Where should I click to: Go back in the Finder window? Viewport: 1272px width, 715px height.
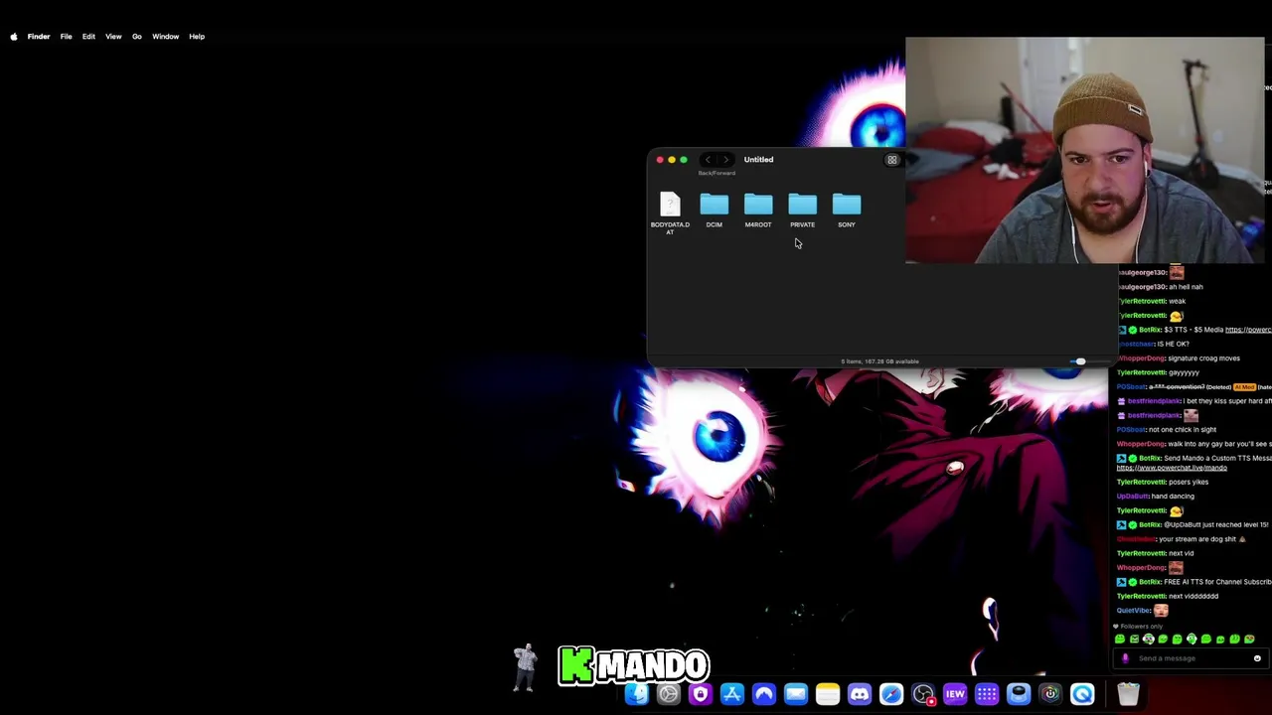point(708,160)
